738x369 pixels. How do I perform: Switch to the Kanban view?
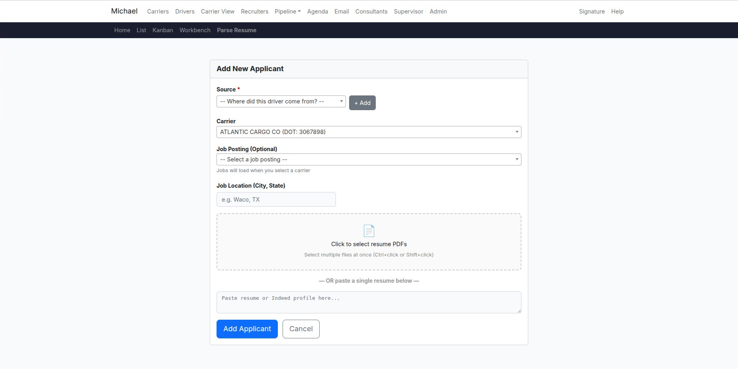[x=163, y=30]
